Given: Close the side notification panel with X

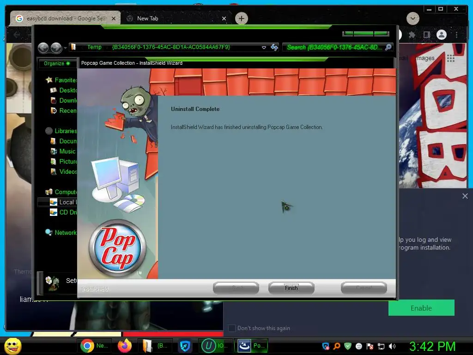Looking at the screenshot, I should (465, 196).
